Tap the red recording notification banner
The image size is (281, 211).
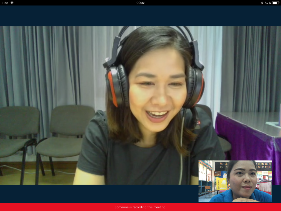pyautogui.click(x=55, y=207)
